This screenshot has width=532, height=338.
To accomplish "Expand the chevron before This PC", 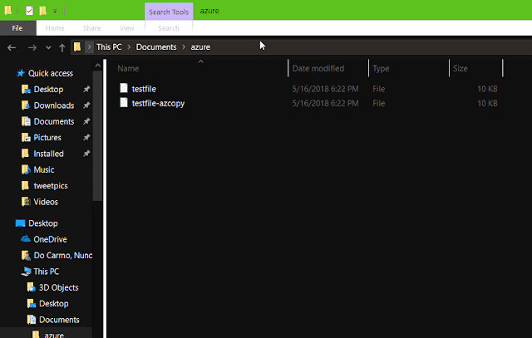I will click(x=89, y=47).
